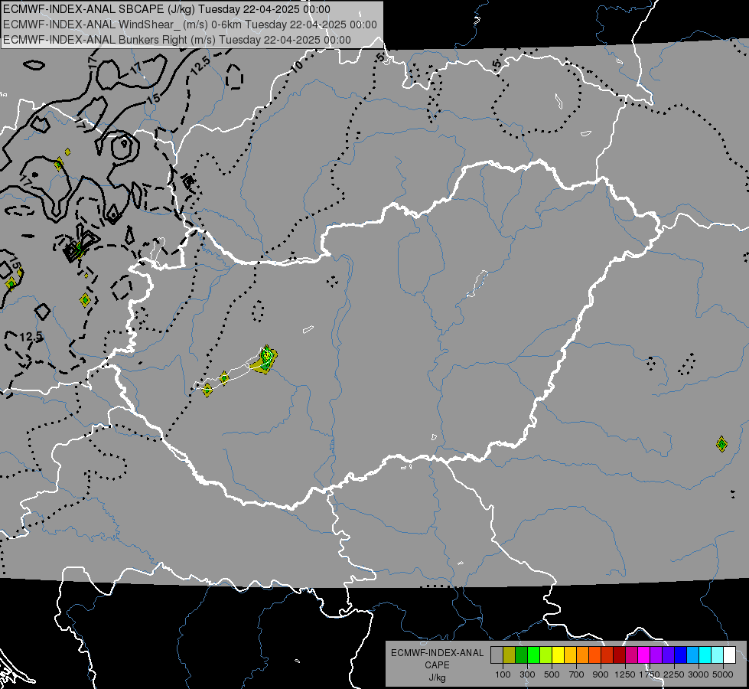Viewport: 749px width, 689px height.
Task: Click the 1750 legend tick label
Action: [x=650, y=674]
